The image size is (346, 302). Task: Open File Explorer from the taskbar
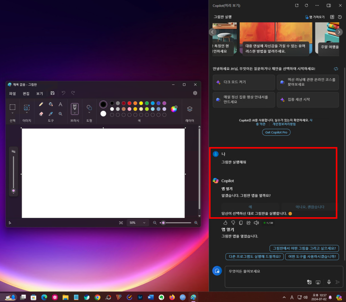pos(66,297)
